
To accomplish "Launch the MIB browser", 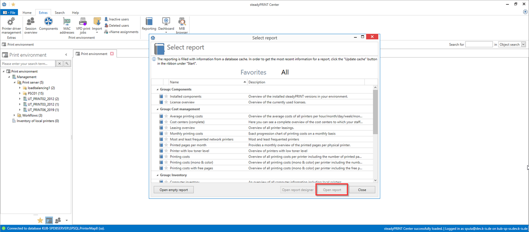I will [x=182, y=26].
